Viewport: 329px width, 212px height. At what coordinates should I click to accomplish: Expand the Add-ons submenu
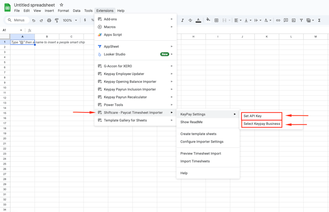pos(135,19)
